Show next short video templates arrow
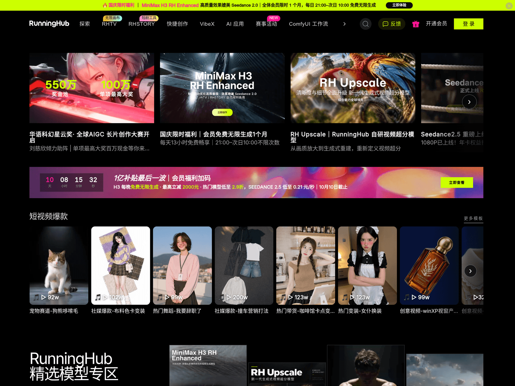Screen dimensions: 515x386 470,271
